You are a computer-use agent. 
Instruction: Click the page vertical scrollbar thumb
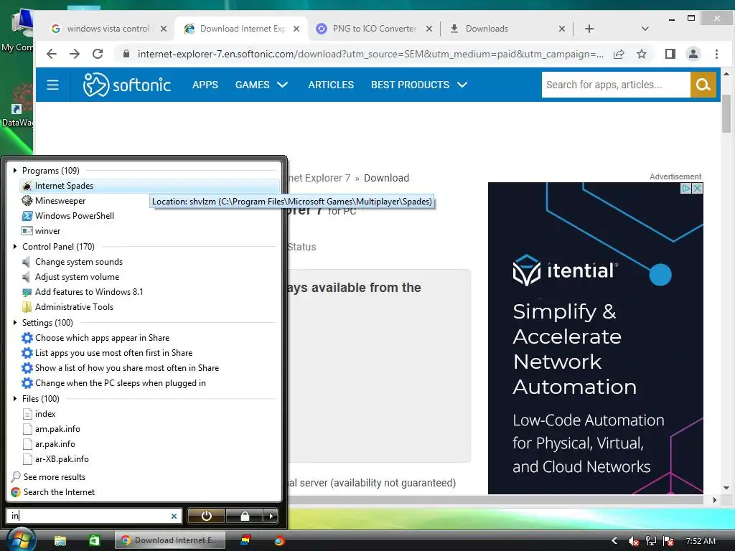tap(726, 113)
